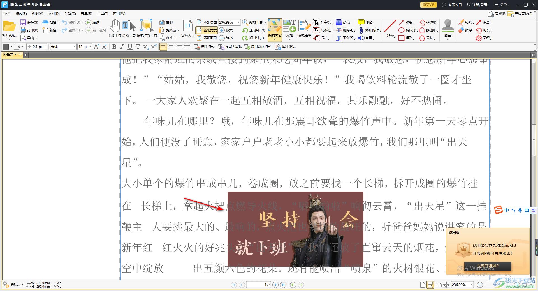Open the Edit Form tool (编辑表单)
This screenshot has height=291, width=538.
click(x=304, y=28)
